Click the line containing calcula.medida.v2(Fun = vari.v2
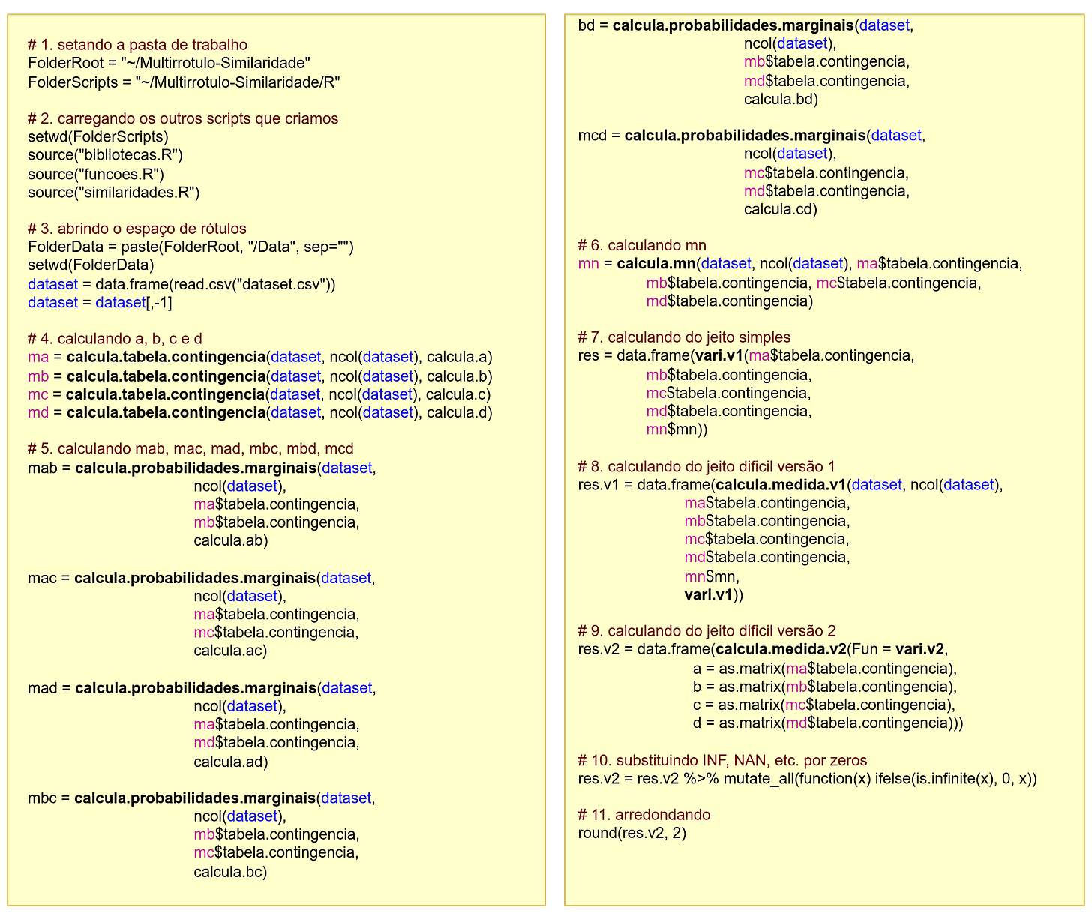Image resolution: width=1092 pixels, height=913 pixels. pyautogui.click(x=764, y=649)
